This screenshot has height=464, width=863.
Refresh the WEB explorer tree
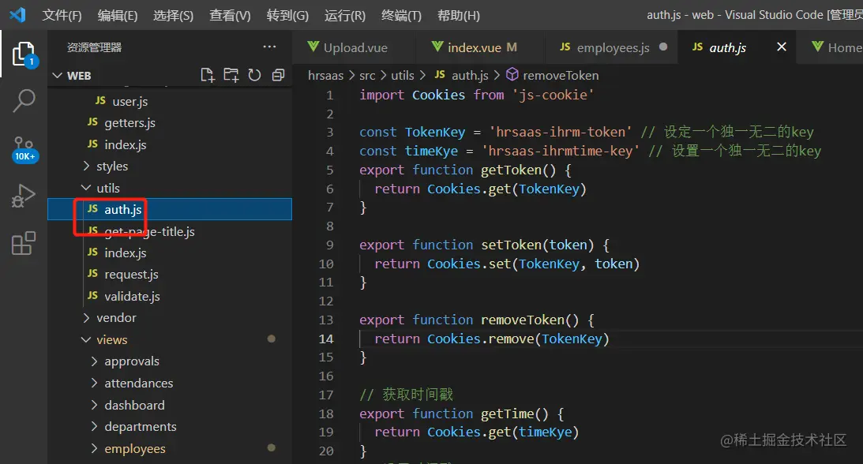coord(254,75)
